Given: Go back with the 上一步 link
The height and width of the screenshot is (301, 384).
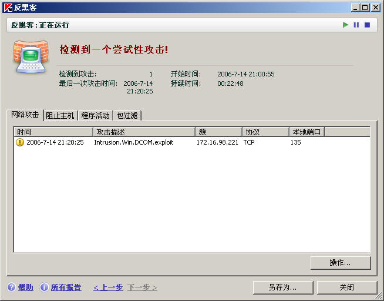Looking at the screenshot, I should pyautogui.click(x=108, y=287).
